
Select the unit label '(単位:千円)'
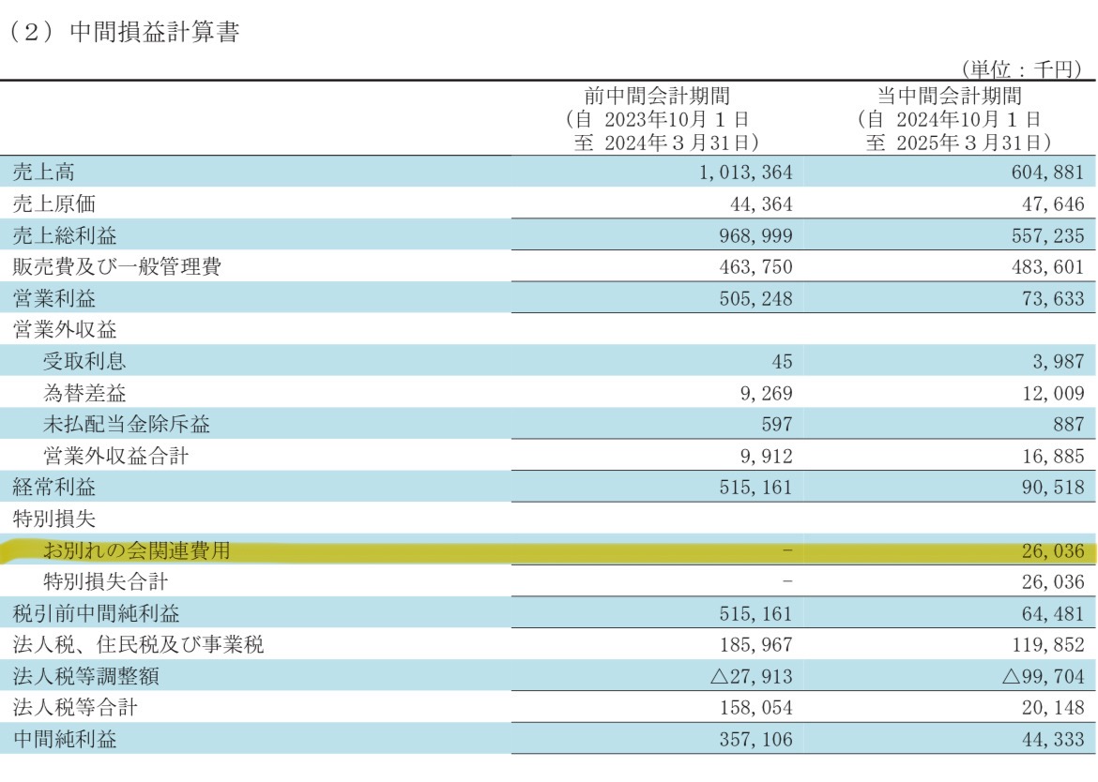(x=1022, y=68)
